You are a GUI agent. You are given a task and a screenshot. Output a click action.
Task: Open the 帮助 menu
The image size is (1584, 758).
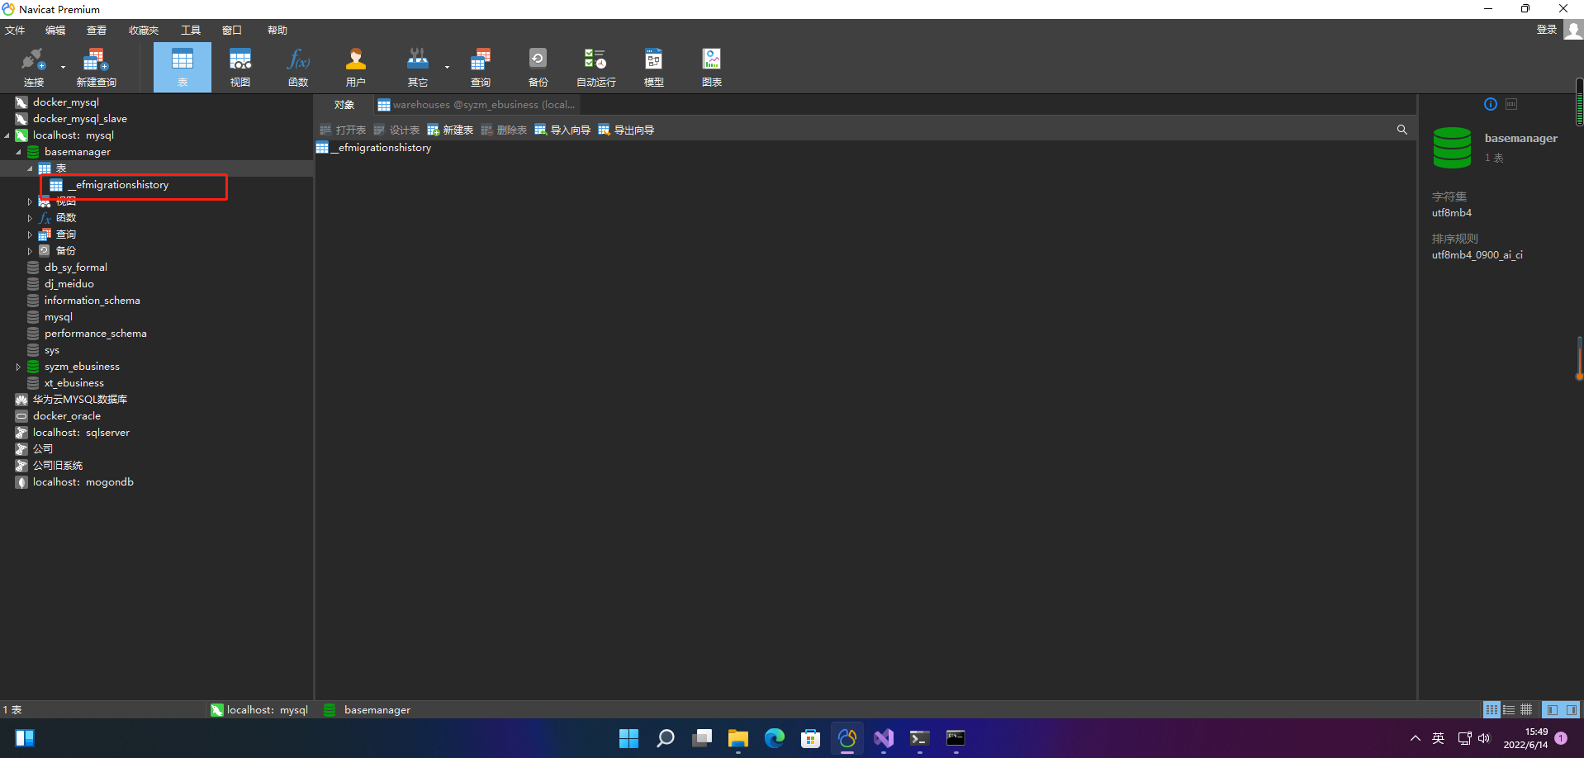(277, 31)
